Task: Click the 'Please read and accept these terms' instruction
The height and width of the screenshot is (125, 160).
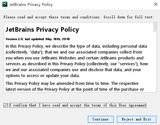Action: [79, 17]
